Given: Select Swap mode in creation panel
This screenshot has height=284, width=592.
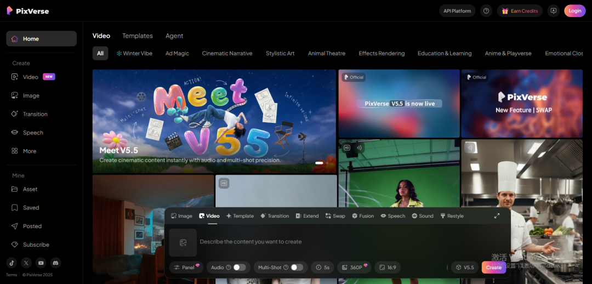Looking at the screenshot, I should (335, 216).
